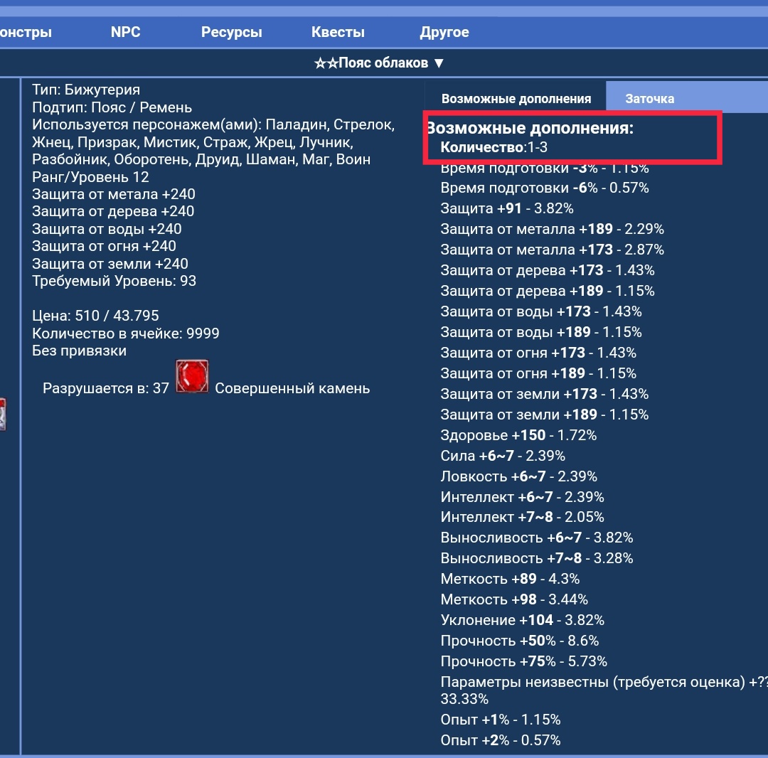Image resolution: width=768 pixels, height=758 pixels.
Task: Select the Прочность +75% bonus line
Action: pyautogui.click(x=523, y=661)
